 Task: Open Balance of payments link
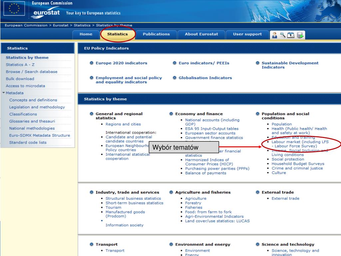(205, 173)
